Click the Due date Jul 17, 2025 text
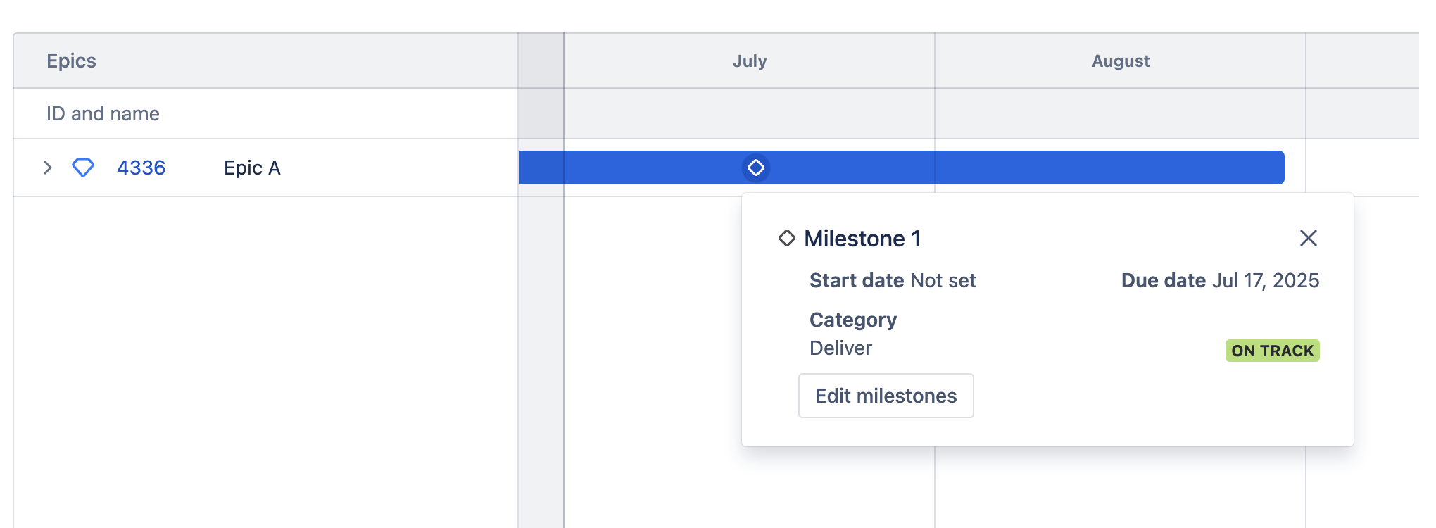Viewport: 1436px width, 528px height. (1220, 280)
